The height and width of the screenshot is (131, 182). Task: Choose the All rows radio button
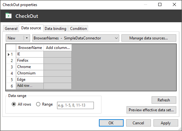pyautogui.click(x=14, y=104)
